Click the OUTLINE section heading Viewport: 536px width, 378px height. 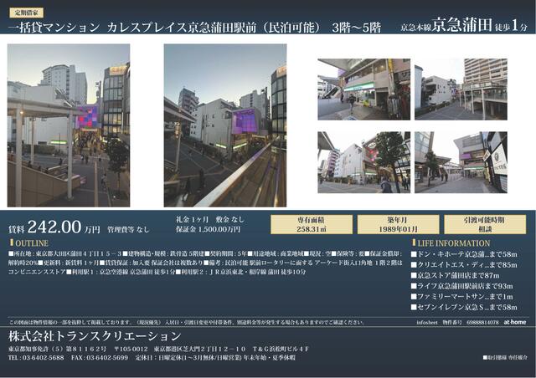31,242
